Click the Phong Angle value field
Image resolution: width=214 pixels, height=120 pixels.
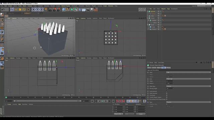pos(170,88)
